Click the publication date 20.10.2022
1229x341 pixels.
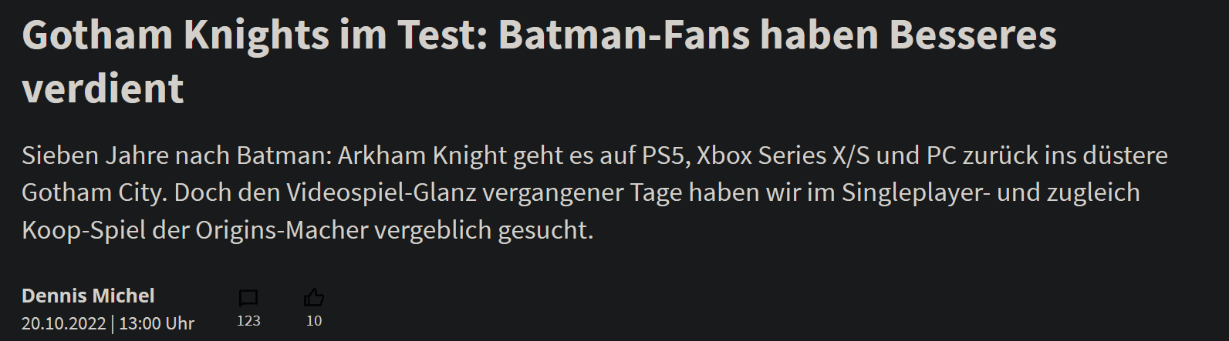64,323
